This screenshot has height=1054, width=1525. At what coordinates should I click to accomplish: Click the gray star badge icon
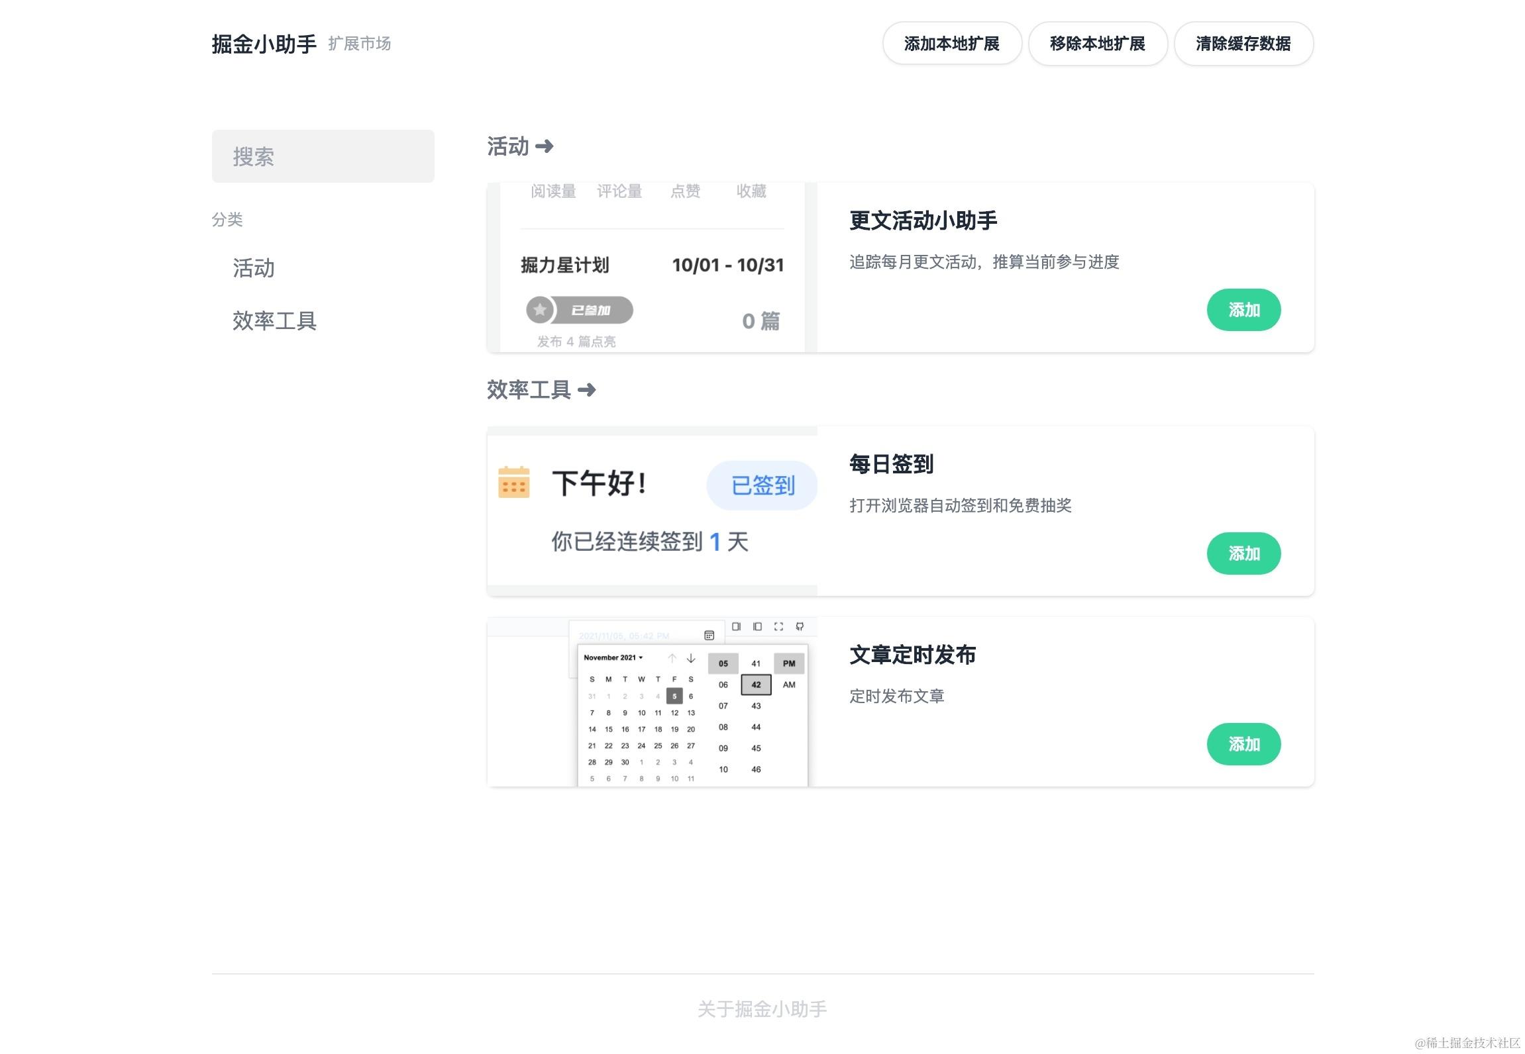pyautogui.click(x=540, y=310)
